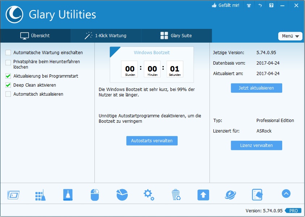Click the Aktualisiert am date value
Screen dimensions: 305x217
point(268,74)
